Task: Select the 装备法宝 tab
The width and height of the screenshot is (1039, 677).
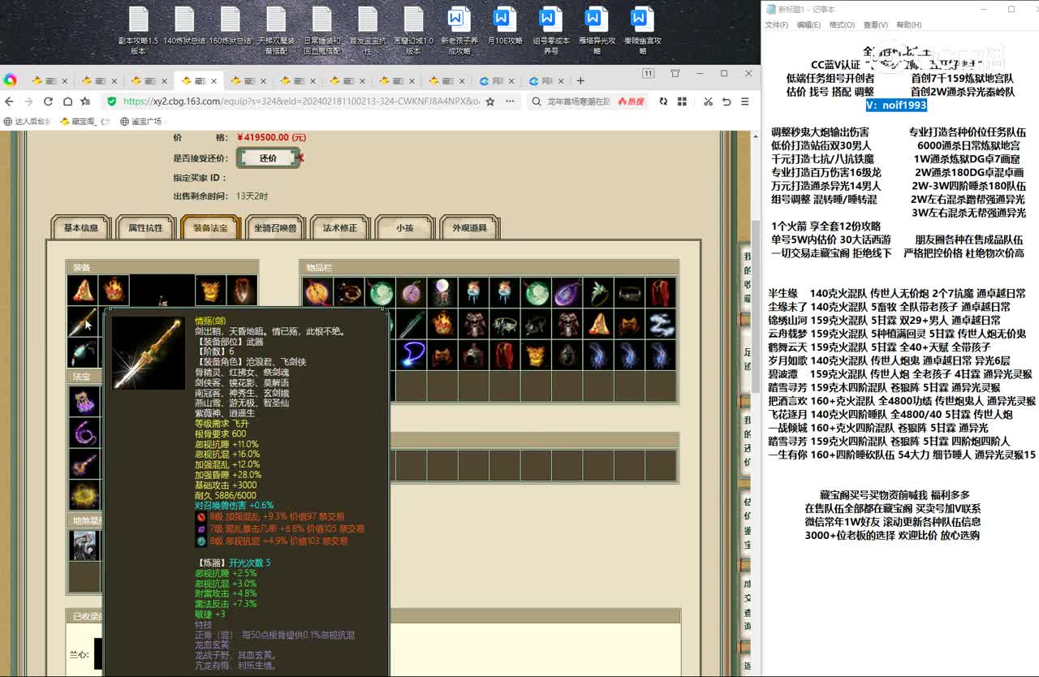Action: coord(210,228)
